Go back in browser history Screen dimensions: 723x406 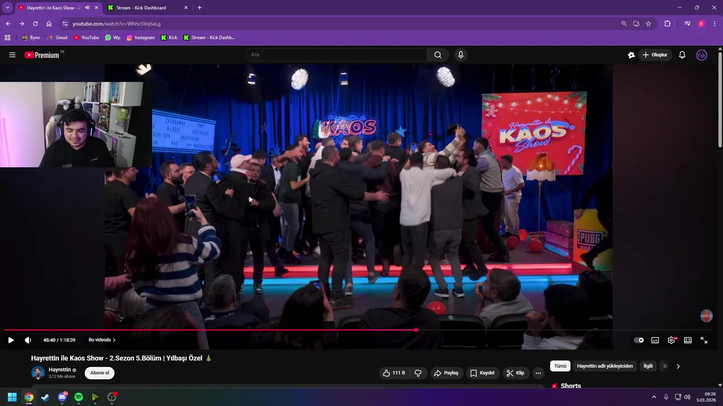coord(8,24)
